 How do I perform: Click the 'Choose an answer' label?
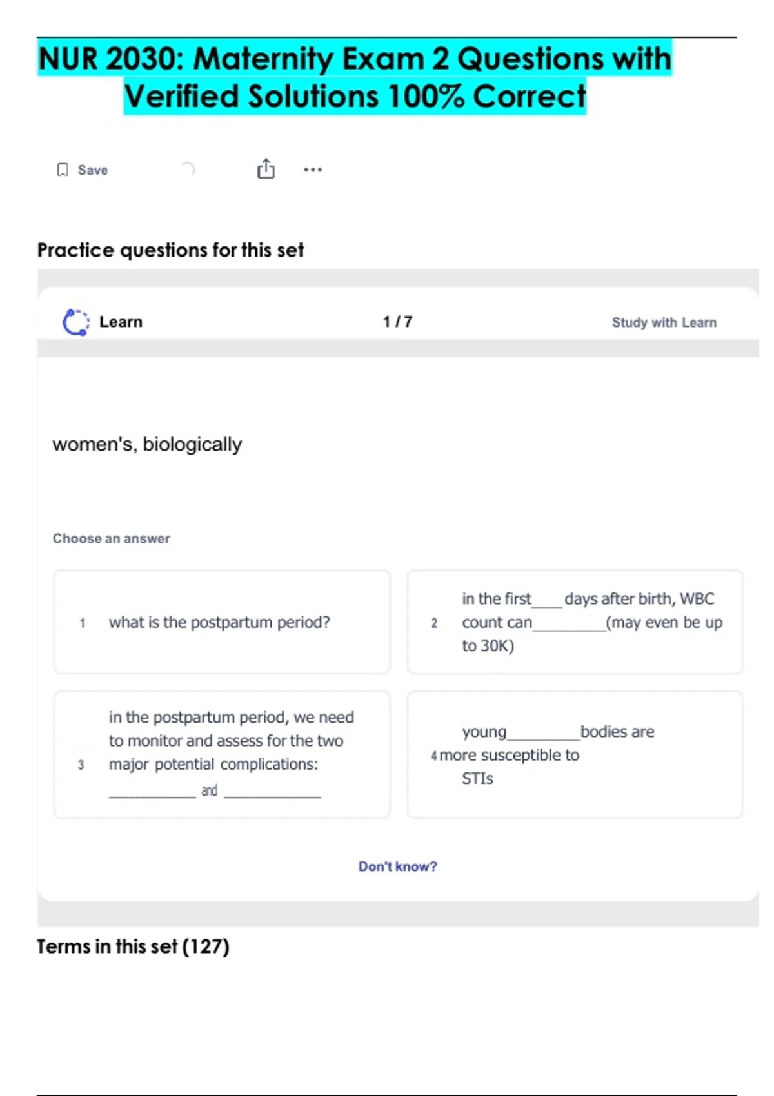pyautogui.click(x=112, y=538)
